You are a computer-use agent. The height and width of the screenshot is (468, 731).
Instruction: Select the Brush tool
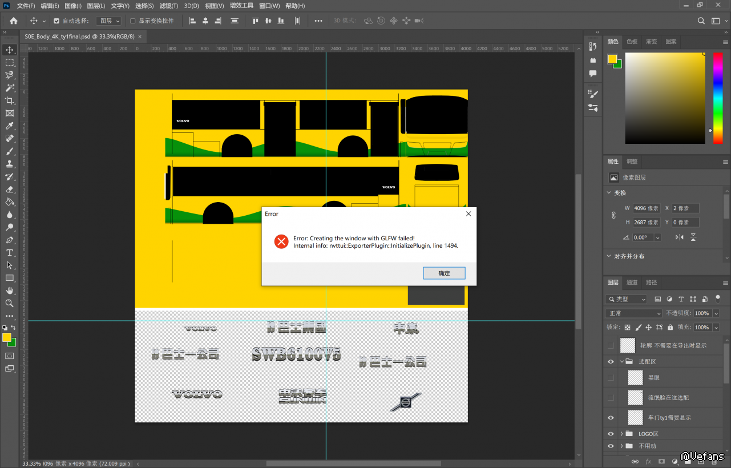point(10,151)
